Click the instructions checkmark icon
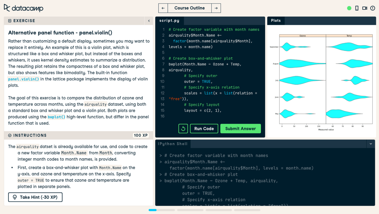379x214 pixels. point(10,135)
